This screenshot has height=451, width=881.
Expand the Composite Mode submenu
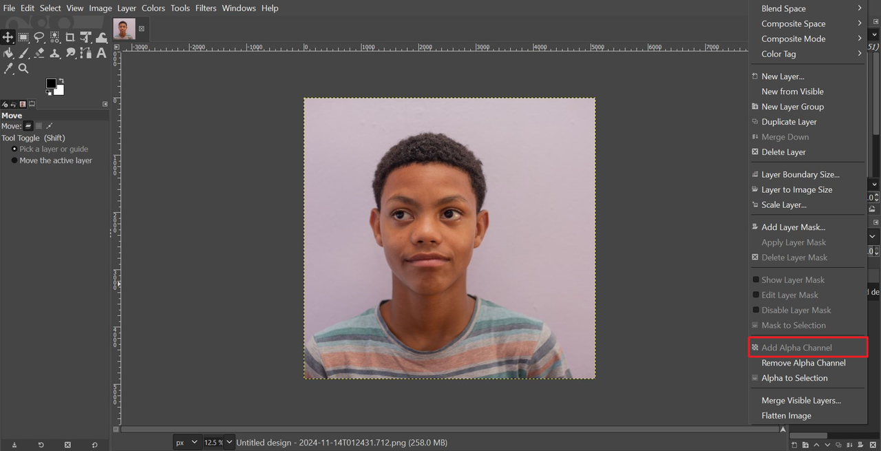pos(808,39)
